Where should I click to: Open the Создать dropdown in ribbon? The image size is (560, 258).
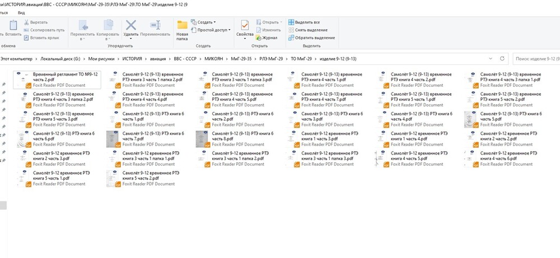[x=203, y=22]
